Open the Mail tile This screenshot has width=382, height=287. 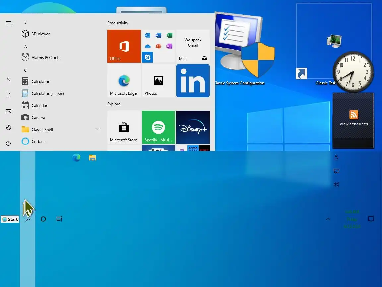pyautogui.click(x=193, y=46)
